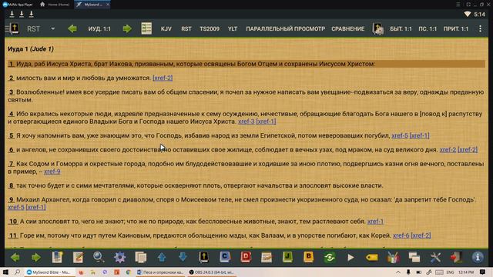
Task: Click the copy pages icon
Action: click(140, 257)
